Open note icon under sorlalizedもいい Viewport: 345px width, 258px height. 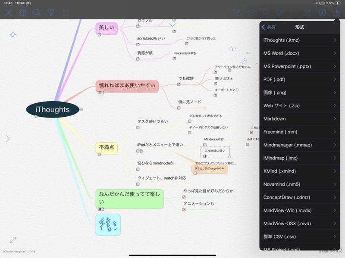coord(138,44)
